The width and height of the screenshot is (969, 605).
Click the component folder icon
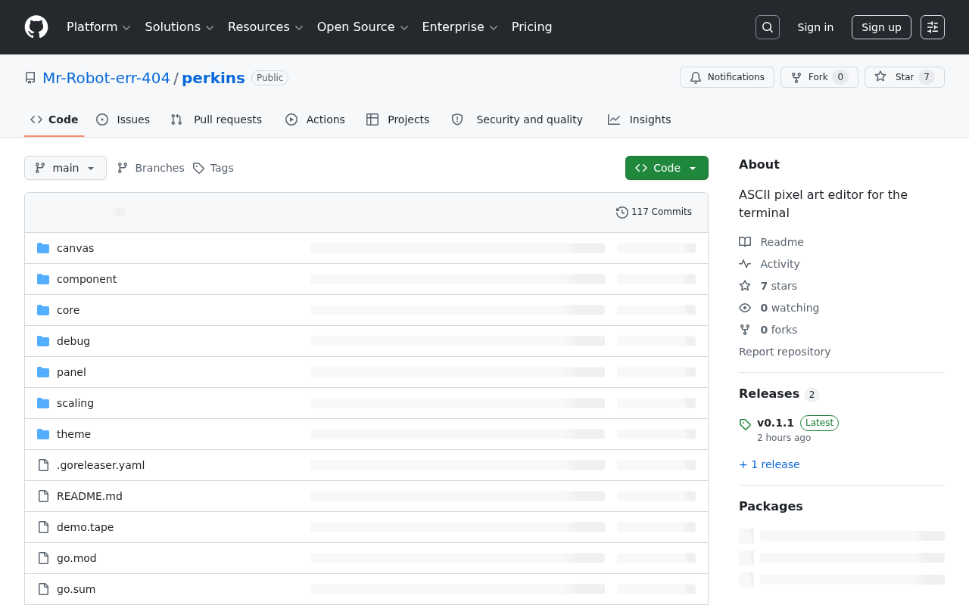pyautogui.click(x=43, y=279)
